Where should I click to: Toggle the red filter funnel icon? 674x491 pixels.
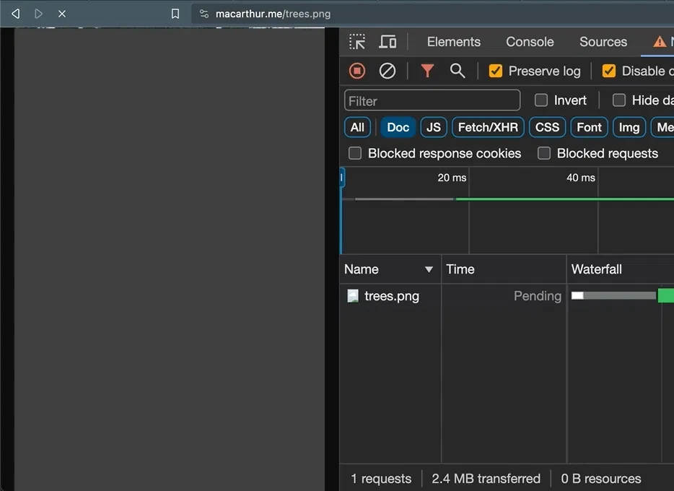click(427, 71)
